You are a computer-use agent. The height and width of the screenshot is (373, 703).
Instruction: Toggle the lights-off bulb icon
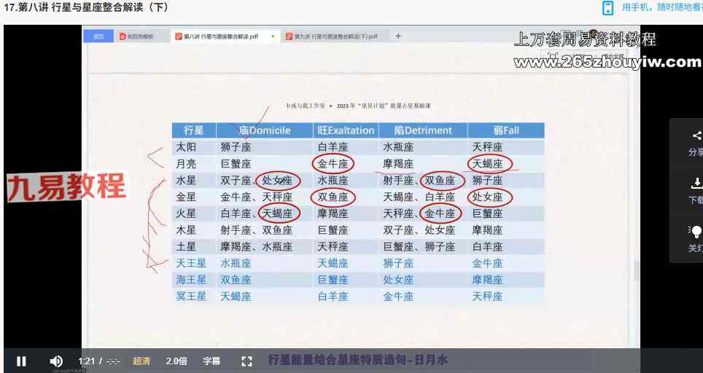tap(696, 232)
